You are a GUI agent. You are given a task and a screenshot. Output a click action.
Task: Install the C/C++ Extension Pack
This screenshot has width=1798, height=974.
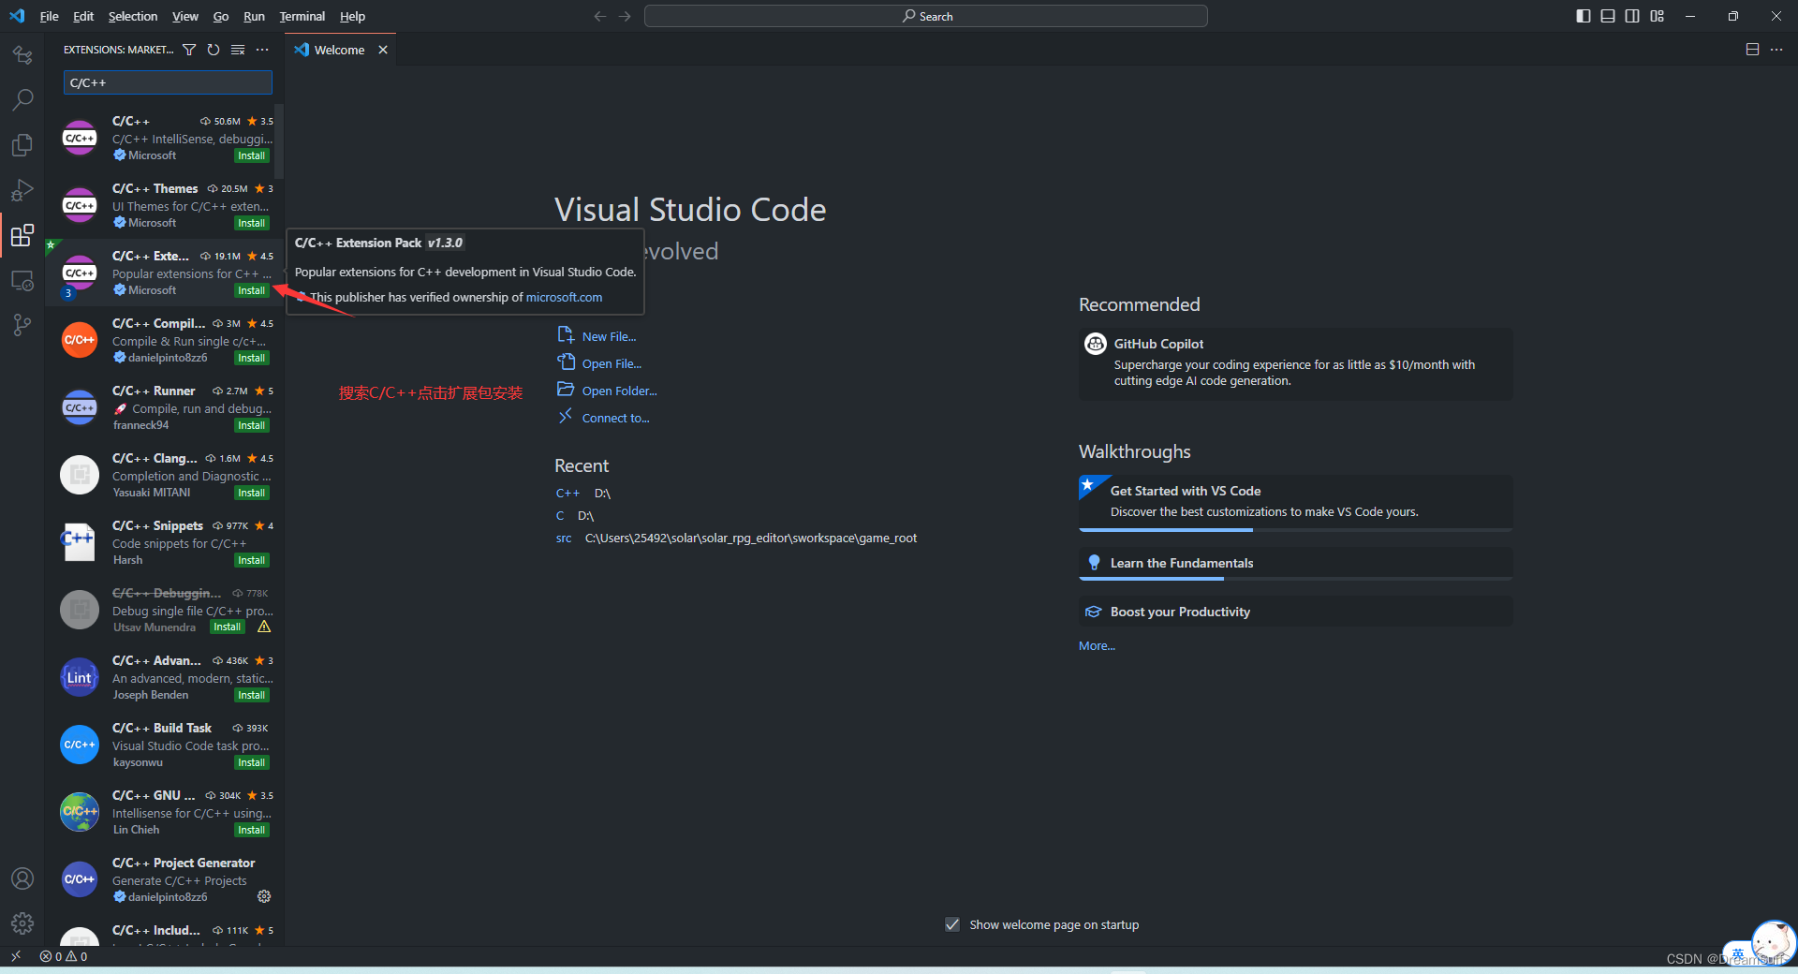[x=251, y=290]
